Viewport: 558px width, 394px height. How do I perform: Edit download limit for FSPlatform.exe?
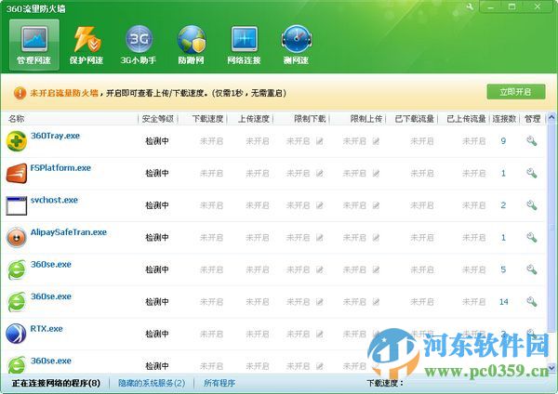coord(320,173)
